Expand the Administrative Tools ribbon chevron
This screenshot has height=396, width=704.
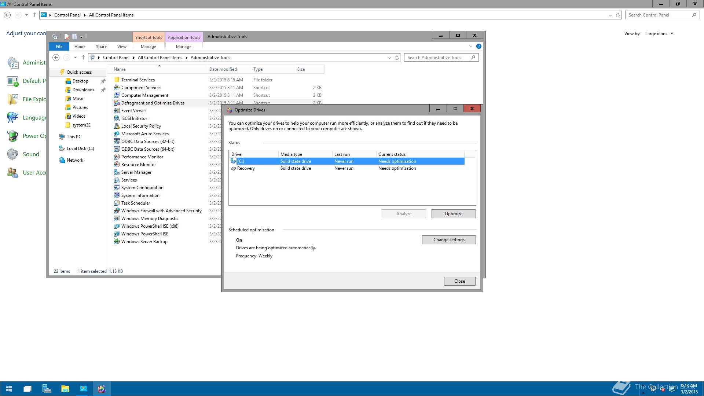[x=471, y=46]
